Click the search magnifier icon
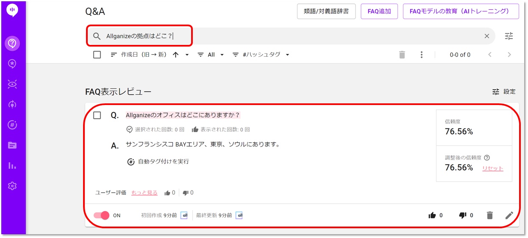This screenshot has height=238, width=528. [x=97, y=36]
